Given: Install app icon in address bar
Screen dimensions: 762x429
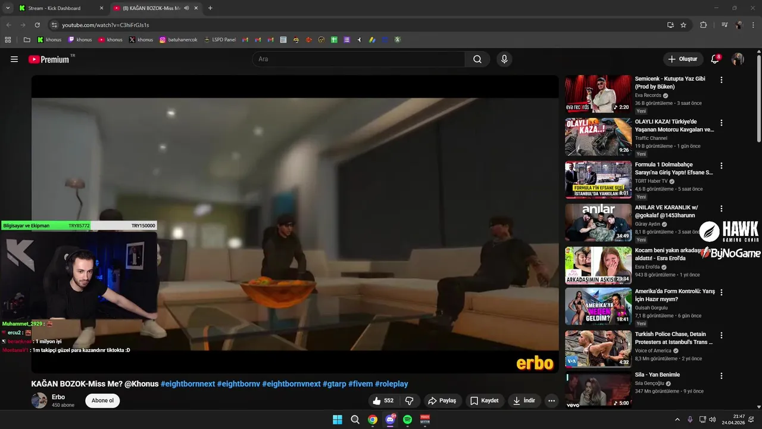Looking at the screenshot, I should pos(670,25).
